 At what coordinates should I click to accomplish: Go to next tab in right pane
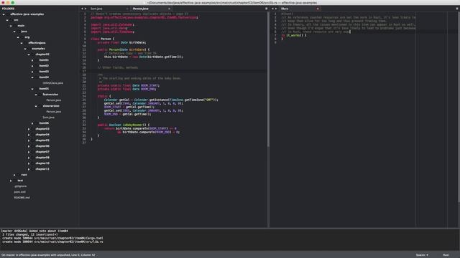coord(276,9)
